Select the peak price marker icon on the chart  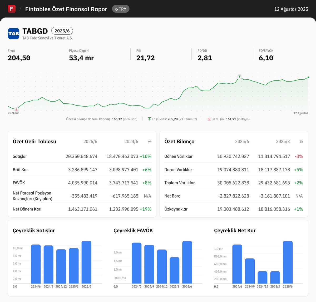tap(239, 76)
